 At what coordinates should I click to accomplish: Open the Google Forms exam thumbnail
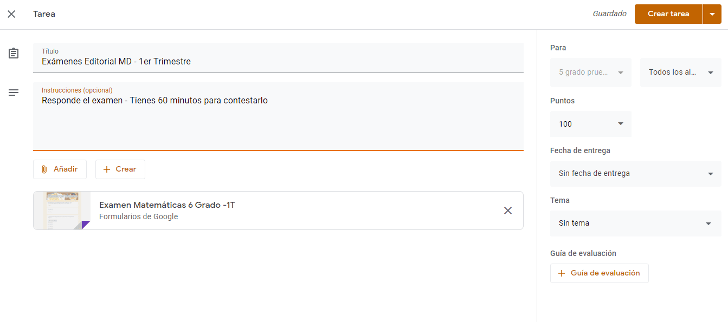(x=62, y=211)
